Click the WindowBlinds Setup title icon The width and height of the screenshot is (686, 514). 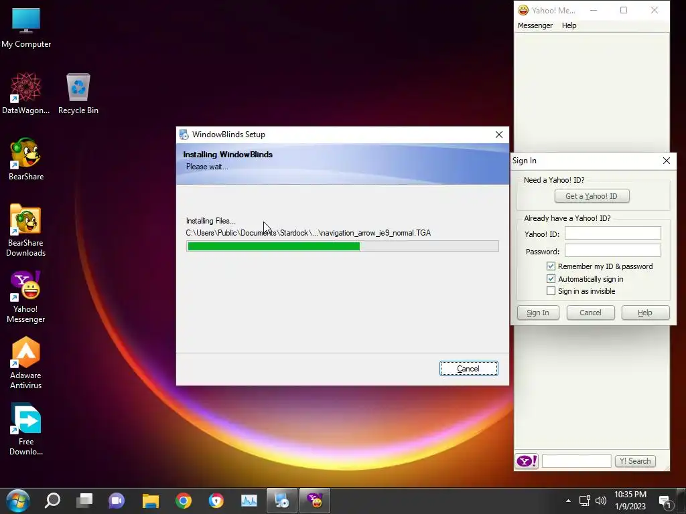(184, 135)
